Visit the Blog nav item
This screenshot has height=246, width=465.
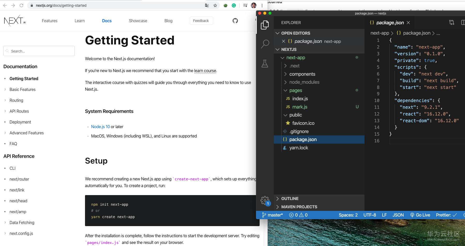point(168,21)
